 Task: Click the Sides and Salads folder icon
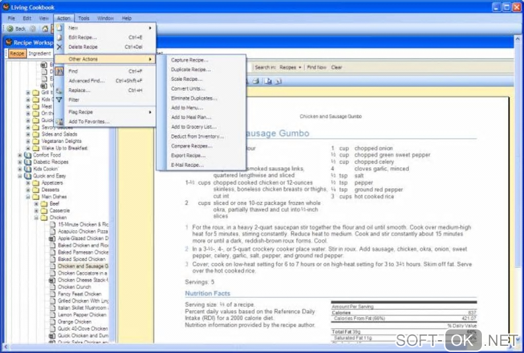[36, 134]
